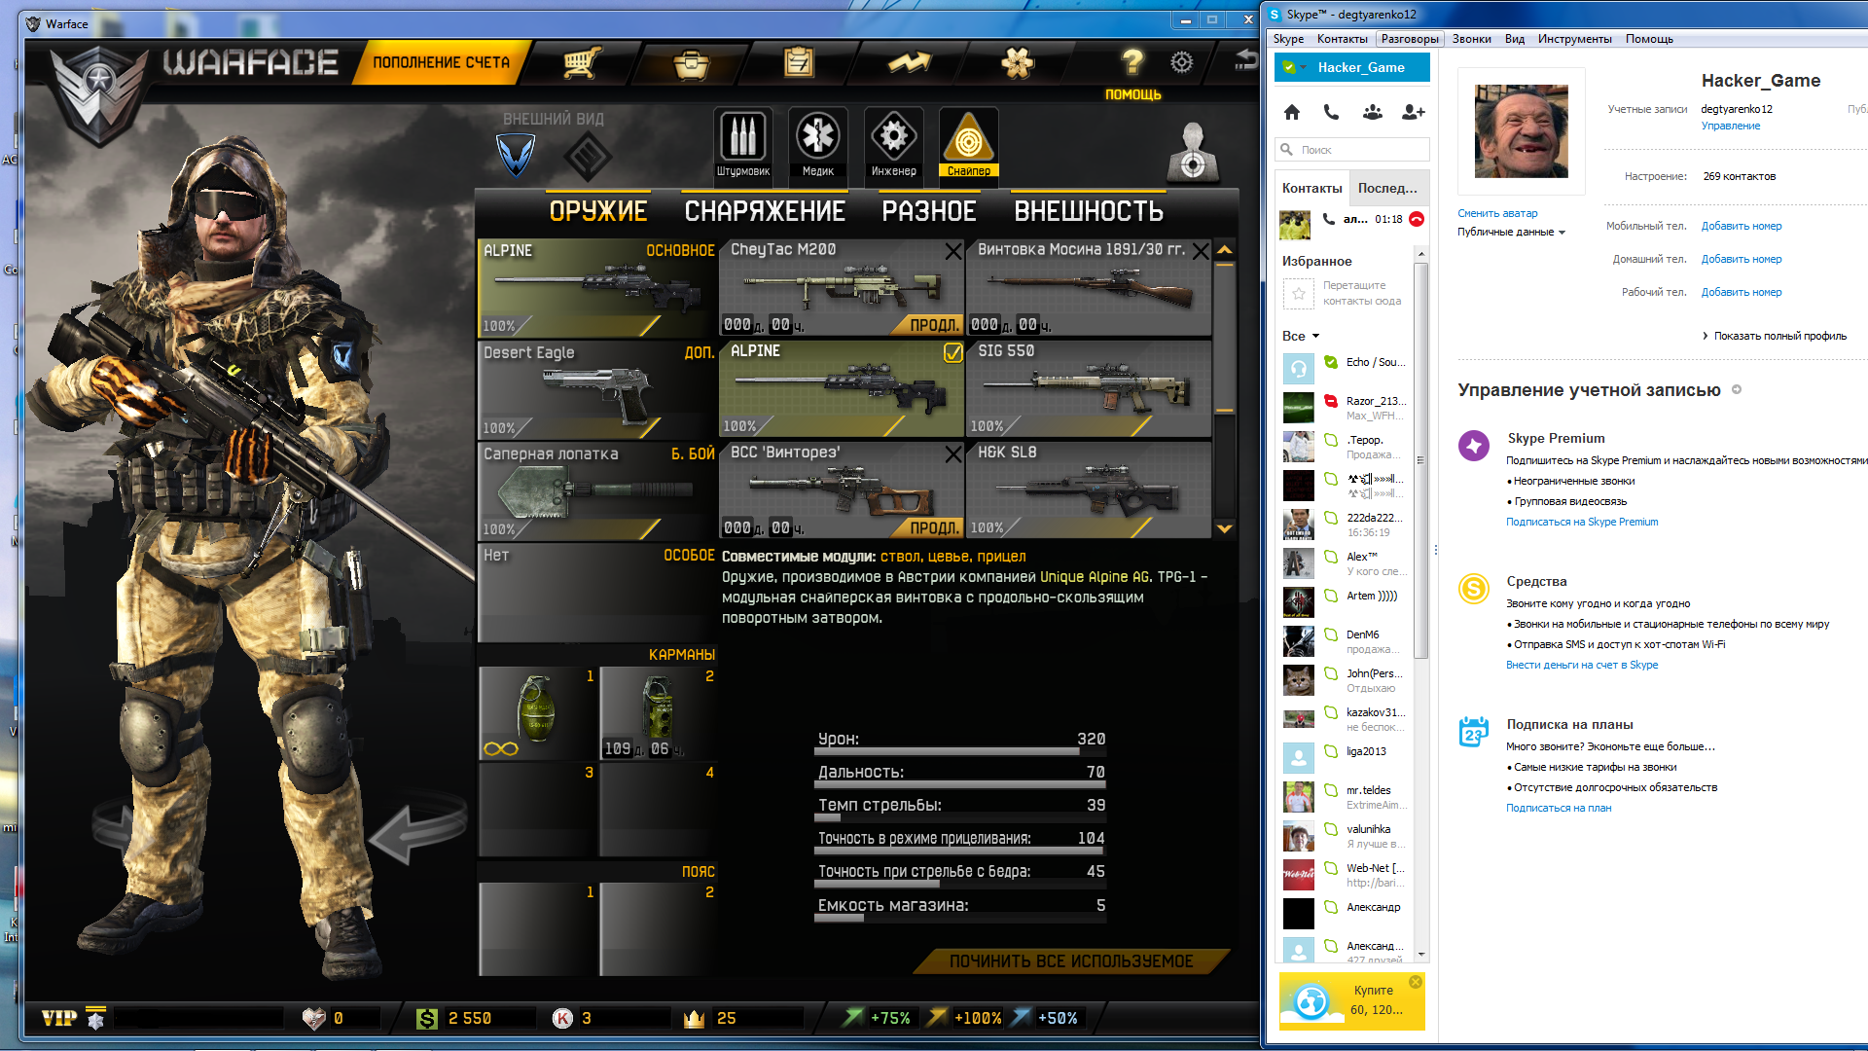
Task: Click the Skype call phone icon
Action: click(1331, 112)
